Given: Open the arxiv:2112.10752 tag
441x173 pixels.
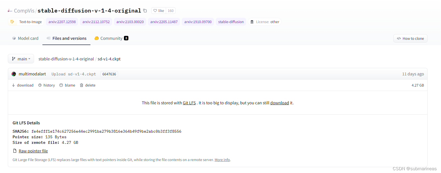Looking at the screenshot, I should (x=96, y=22).
